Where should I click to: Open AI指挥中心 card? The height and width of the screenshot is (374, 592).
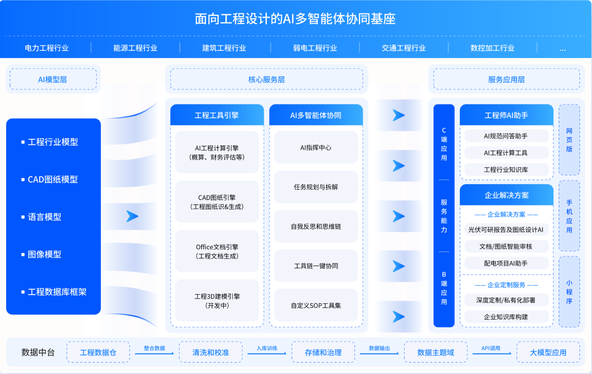coord(316,147)
